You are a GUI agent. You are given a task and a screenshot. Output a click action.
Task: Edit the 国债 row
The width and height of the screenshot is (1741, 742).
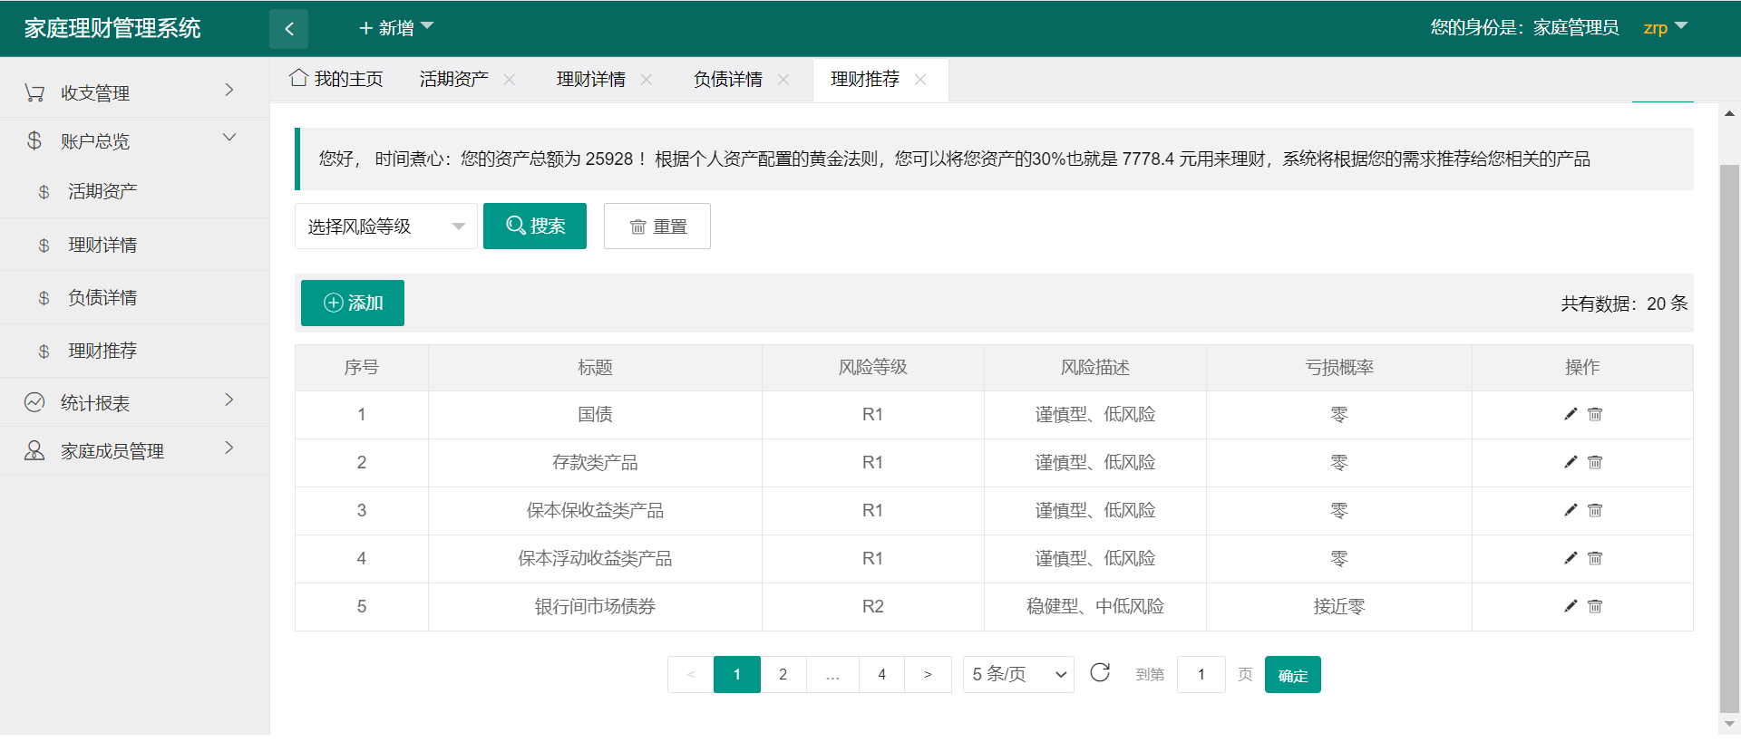click(x=1571, y=414)
